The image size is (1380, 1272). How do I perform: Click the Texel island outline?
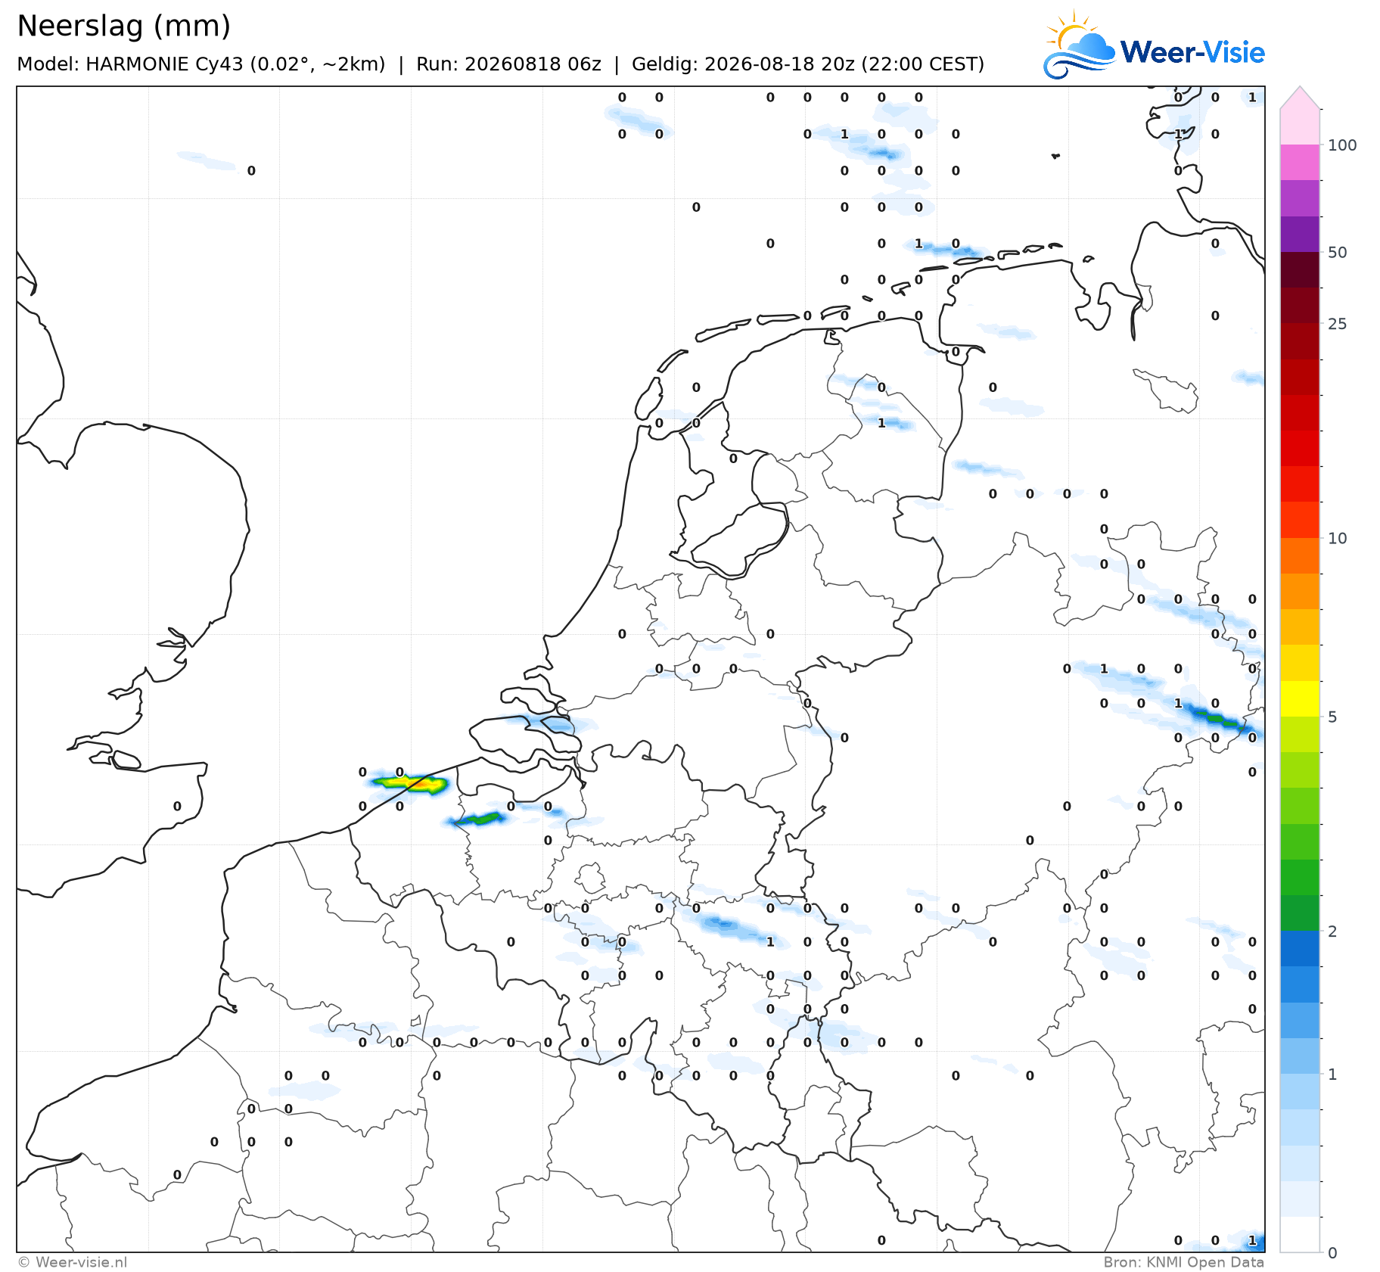648,399
